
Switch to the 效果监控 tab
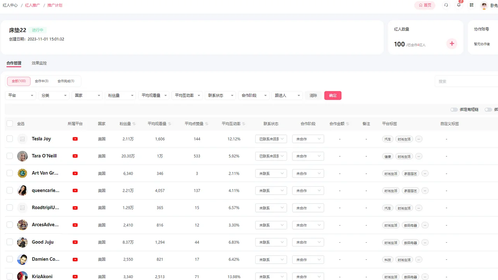39,63
